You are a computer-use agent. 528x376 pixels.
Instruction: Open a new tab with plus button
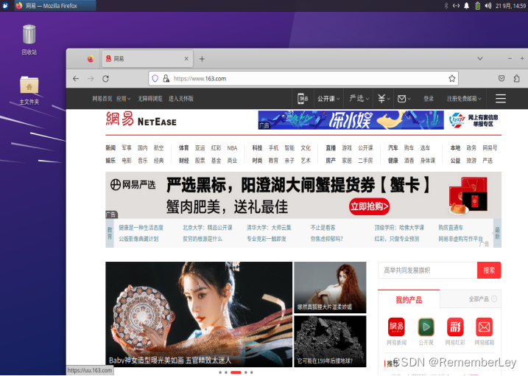point(202,59)
